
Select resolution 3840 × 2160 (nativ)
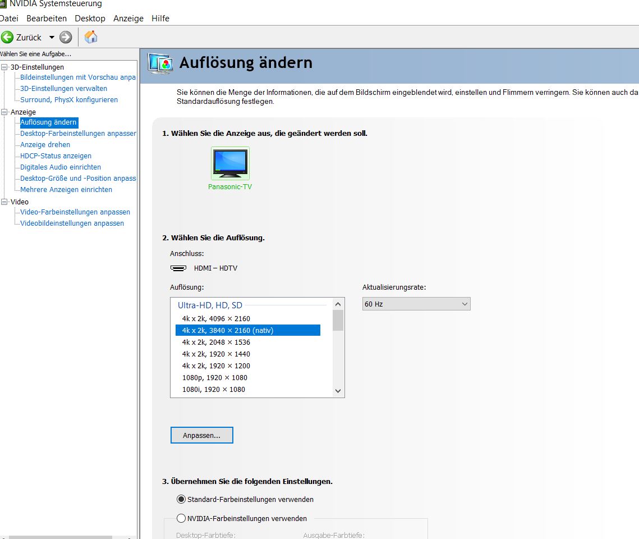[248, 330]
